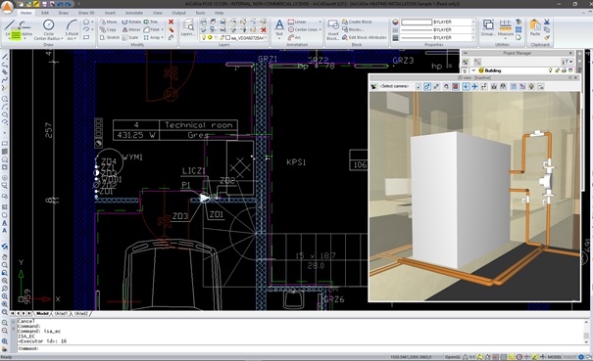
Task: Click the red X delete layer icon in Layers panel
Action: click(x=264, y=29)
